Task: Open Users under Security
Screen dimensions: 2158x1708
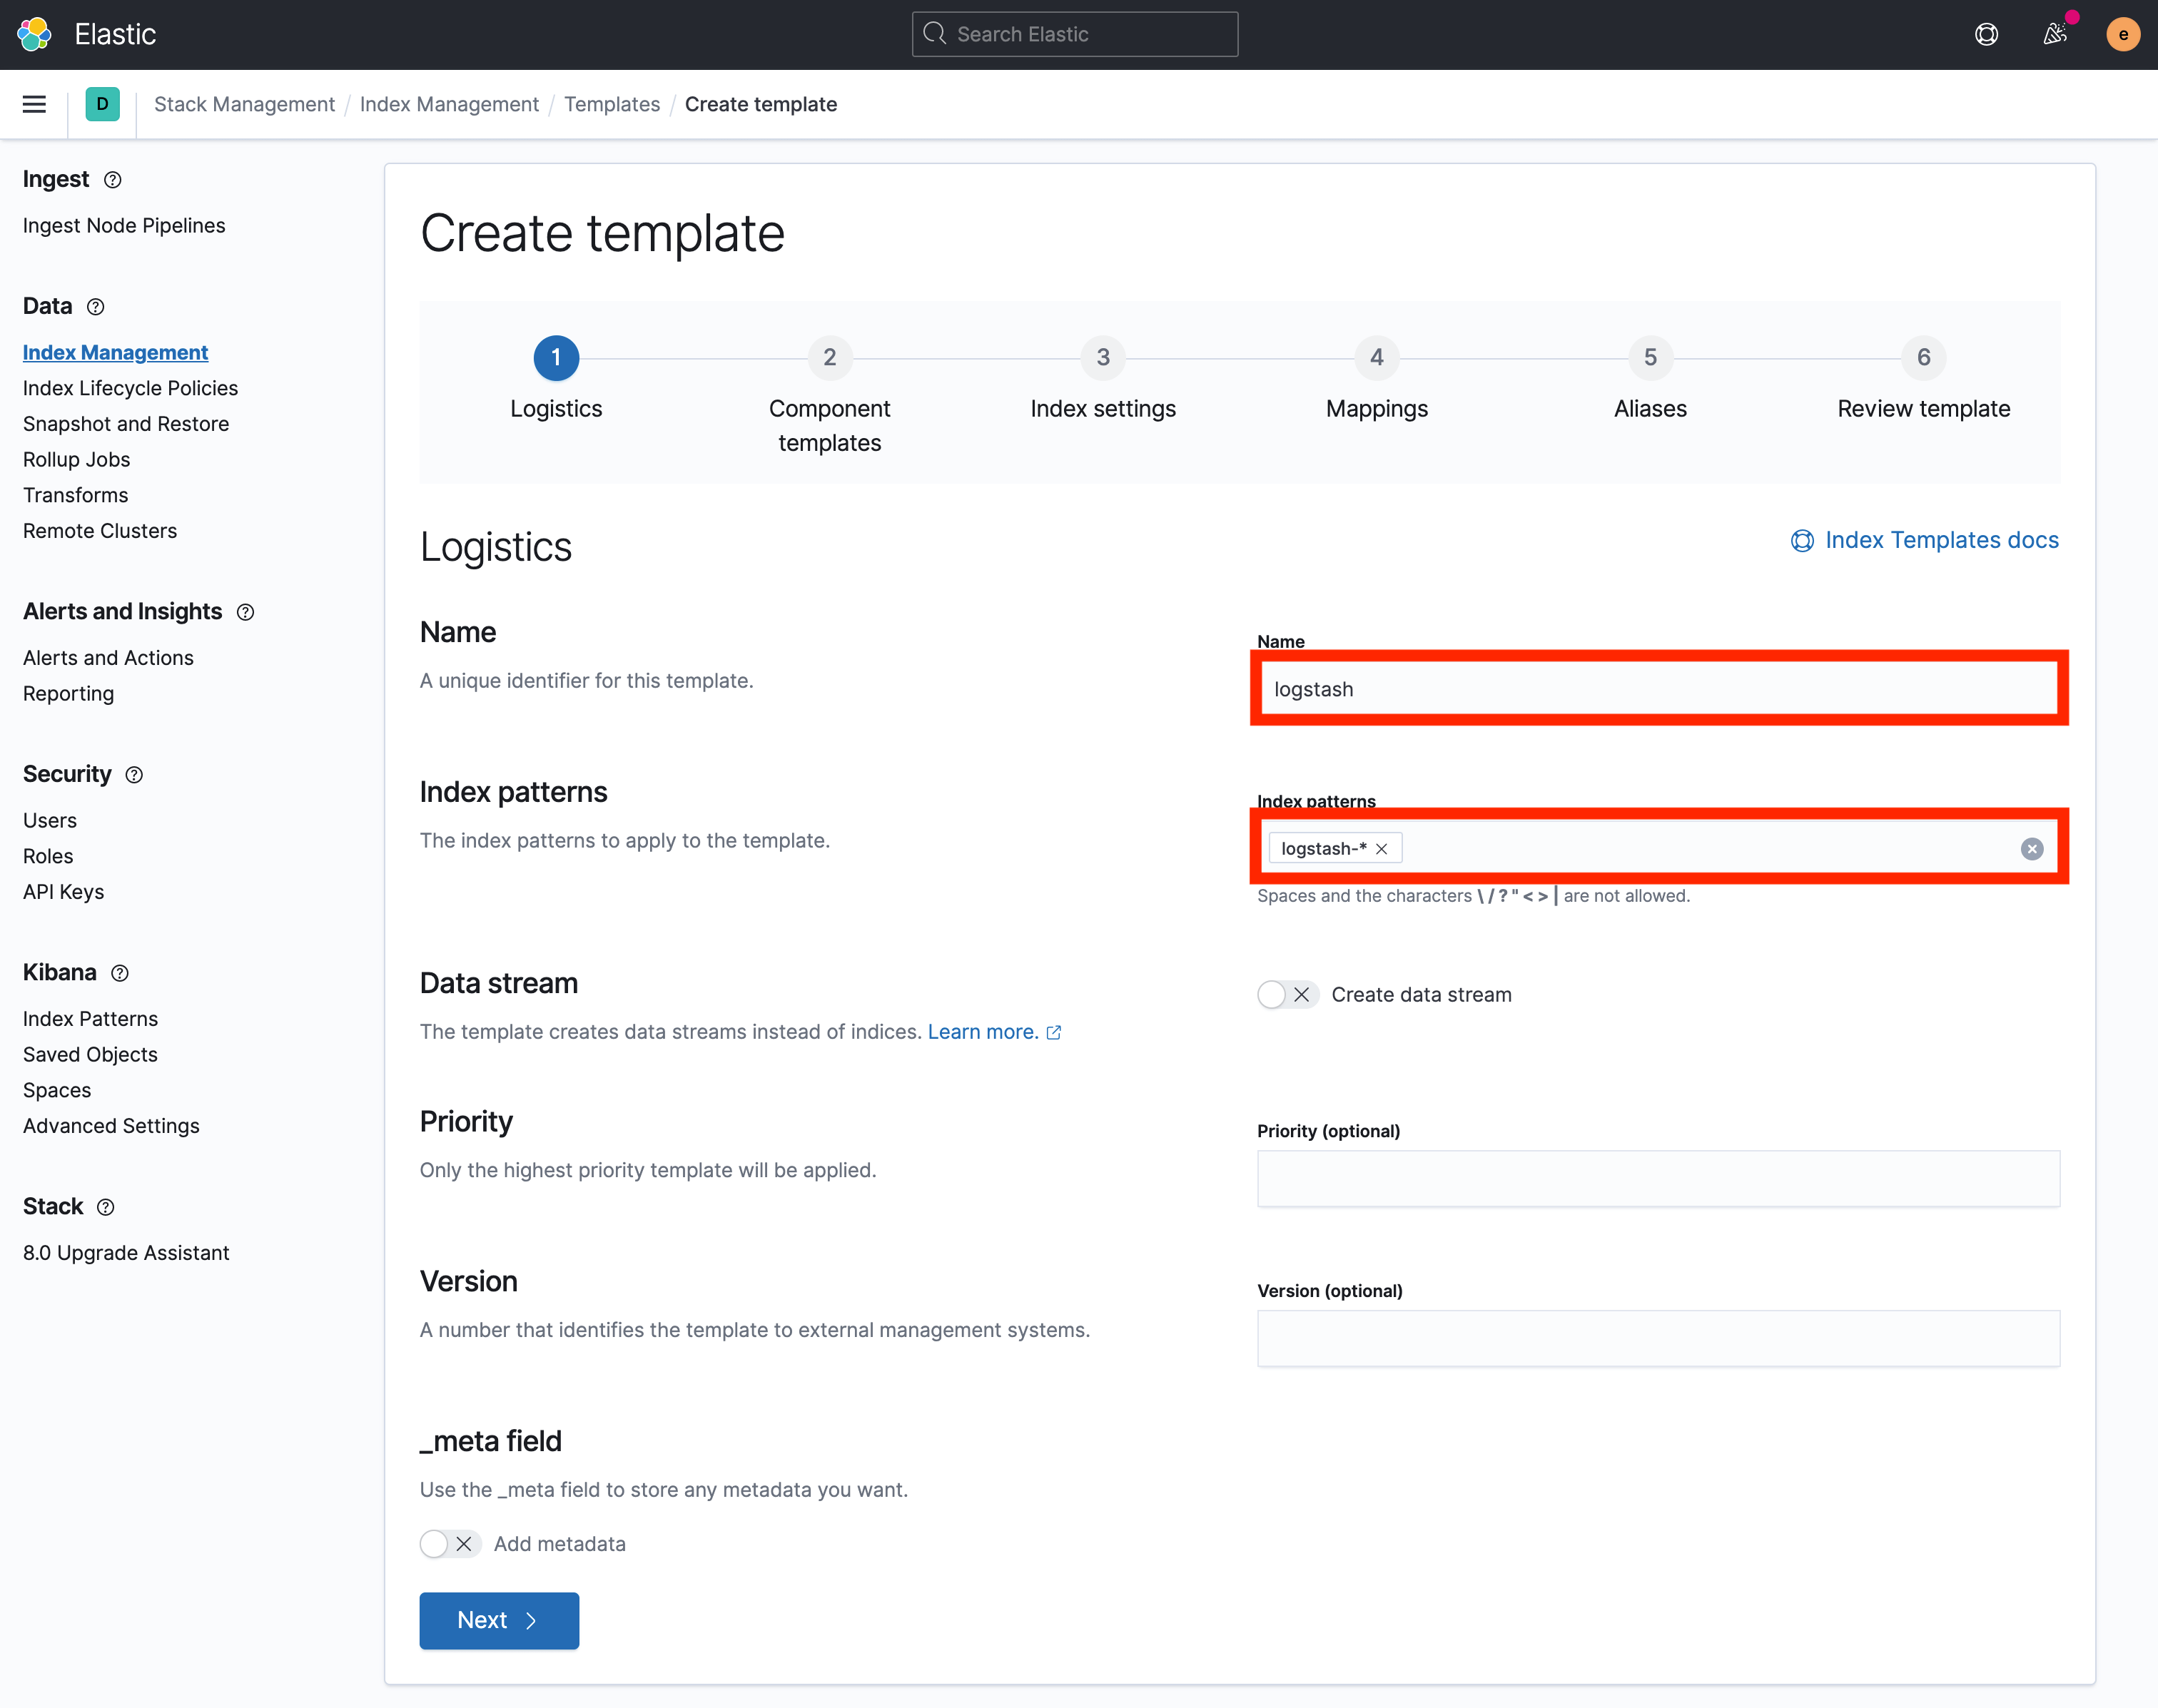Action: tap(50, 821)
